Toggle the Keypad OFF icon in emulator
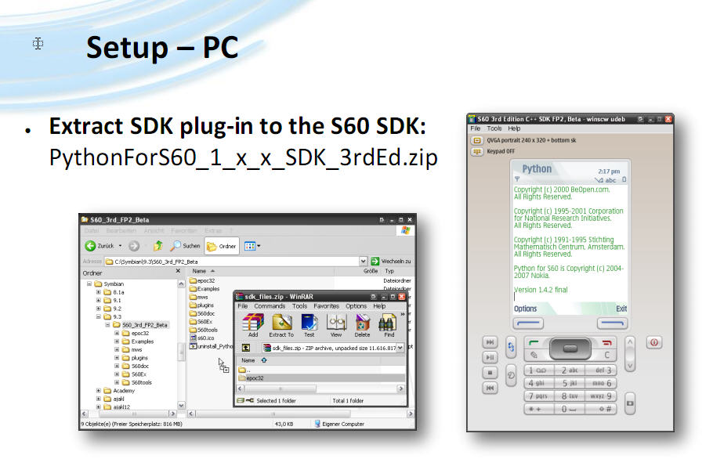Screen dimensions: 713x466 point(476,151)
